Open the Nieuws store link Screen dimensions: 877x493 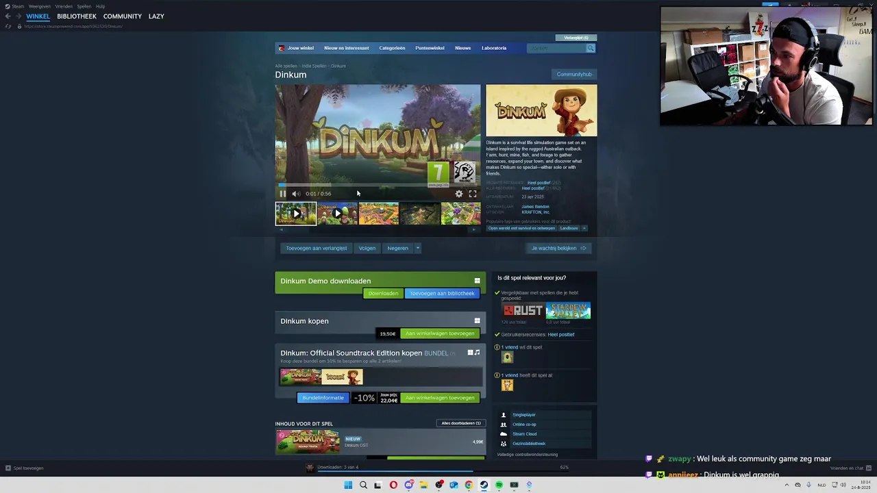click(x=463, y=48)
